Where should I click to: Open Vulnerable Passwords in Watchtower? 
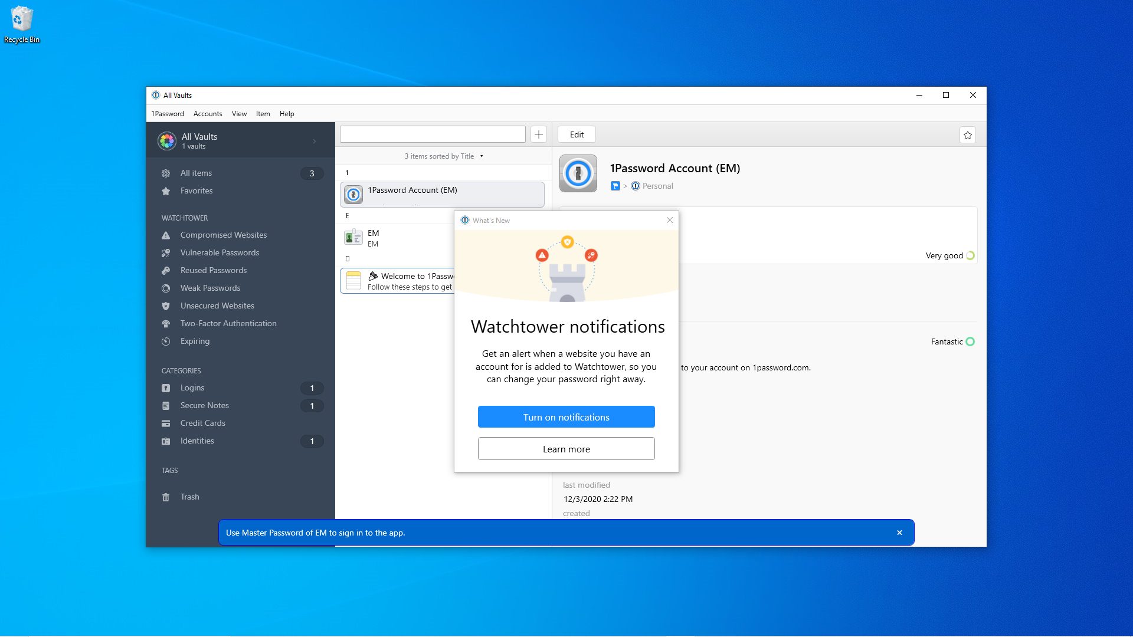[220, 253]
